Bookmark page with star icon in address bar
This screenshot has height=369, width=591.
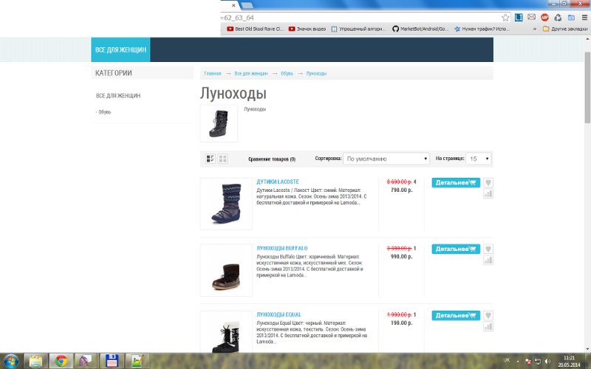click(x=505, y=17)
